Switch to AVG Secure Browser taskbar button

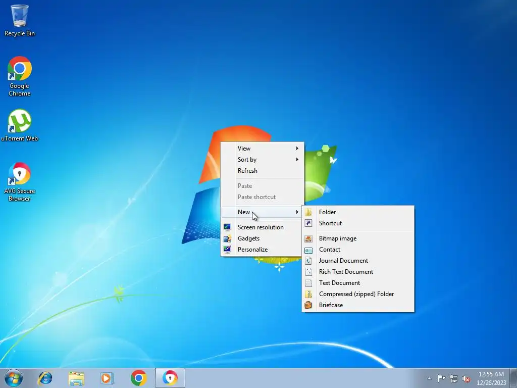[x=170, y=378]
